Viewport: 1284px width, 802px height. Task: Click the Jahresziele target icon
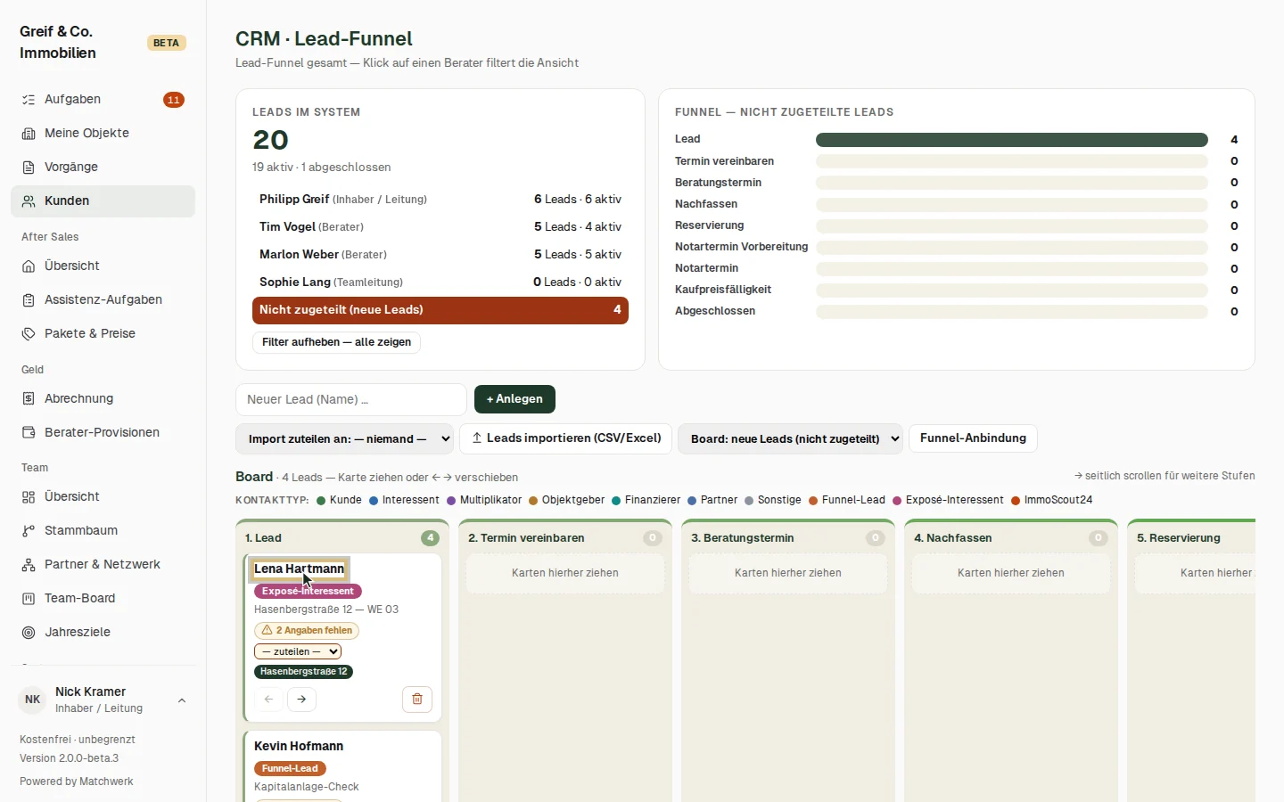pos(29,633)
